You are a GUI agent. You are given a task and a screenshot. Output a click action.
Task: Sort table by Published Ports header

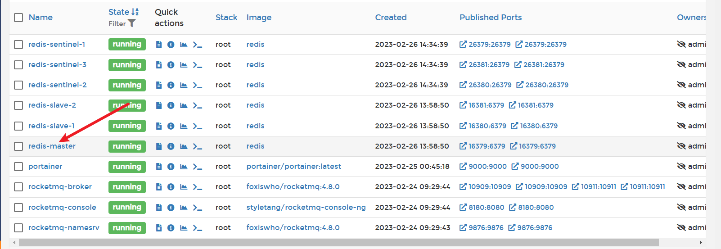click(490, 18)
